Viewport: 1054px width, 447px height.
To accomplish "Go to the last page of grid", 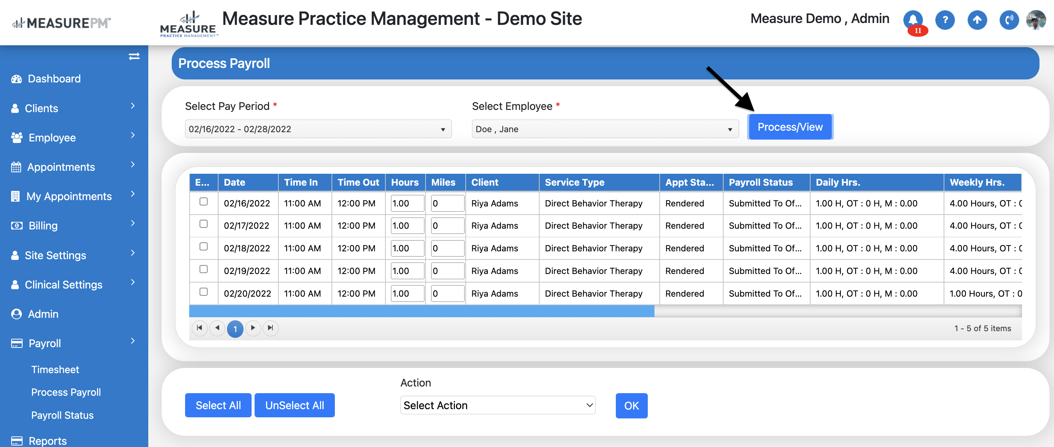I will click(271, 328).
